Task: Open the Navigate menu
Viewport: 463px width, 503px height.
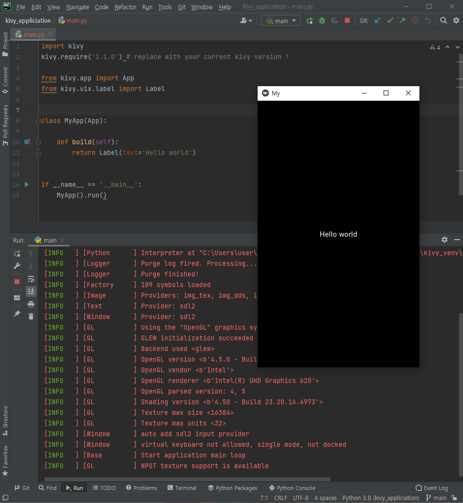Action: click(x=77, y=7)
